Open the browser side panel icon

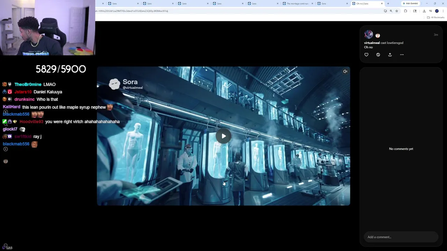[x=415, y=11]
